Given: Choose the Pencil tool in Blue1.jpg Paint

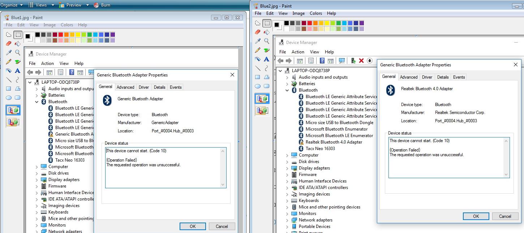Looking at the screenshot, I should (9, 62).
